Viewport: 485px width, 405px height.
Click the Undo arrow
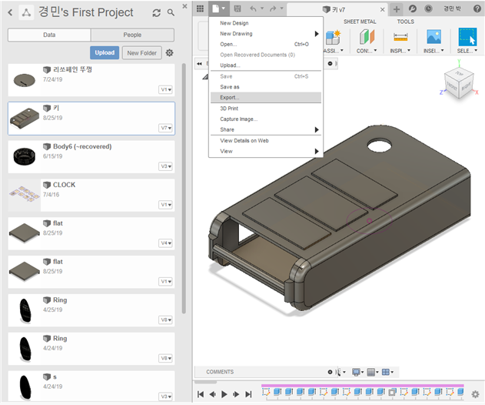point(253,8)
